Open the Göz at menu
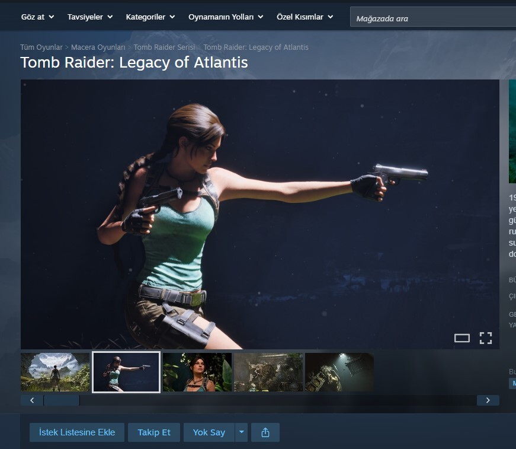The image size is (516, 449). (37, 17)
